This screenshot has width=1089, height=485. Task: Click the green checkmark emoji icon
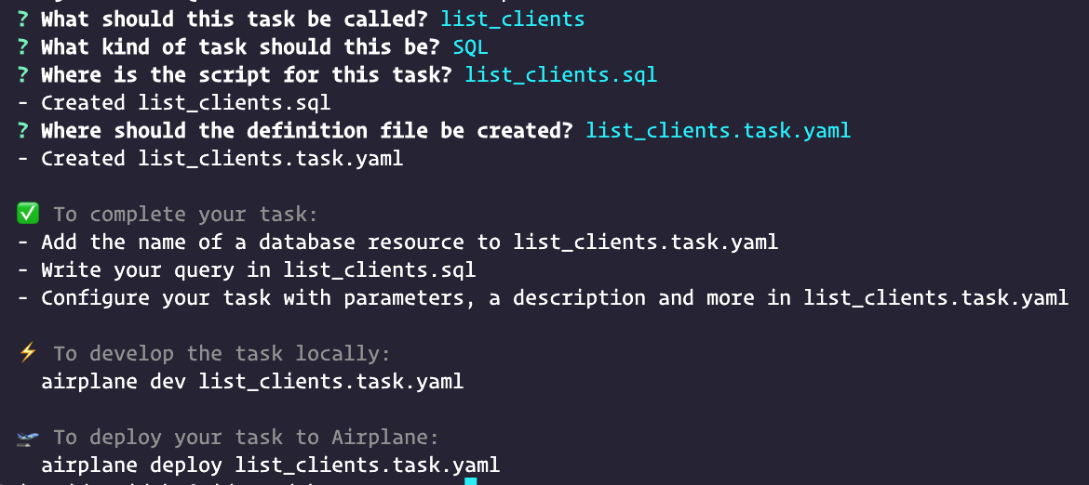coord(29,214)
